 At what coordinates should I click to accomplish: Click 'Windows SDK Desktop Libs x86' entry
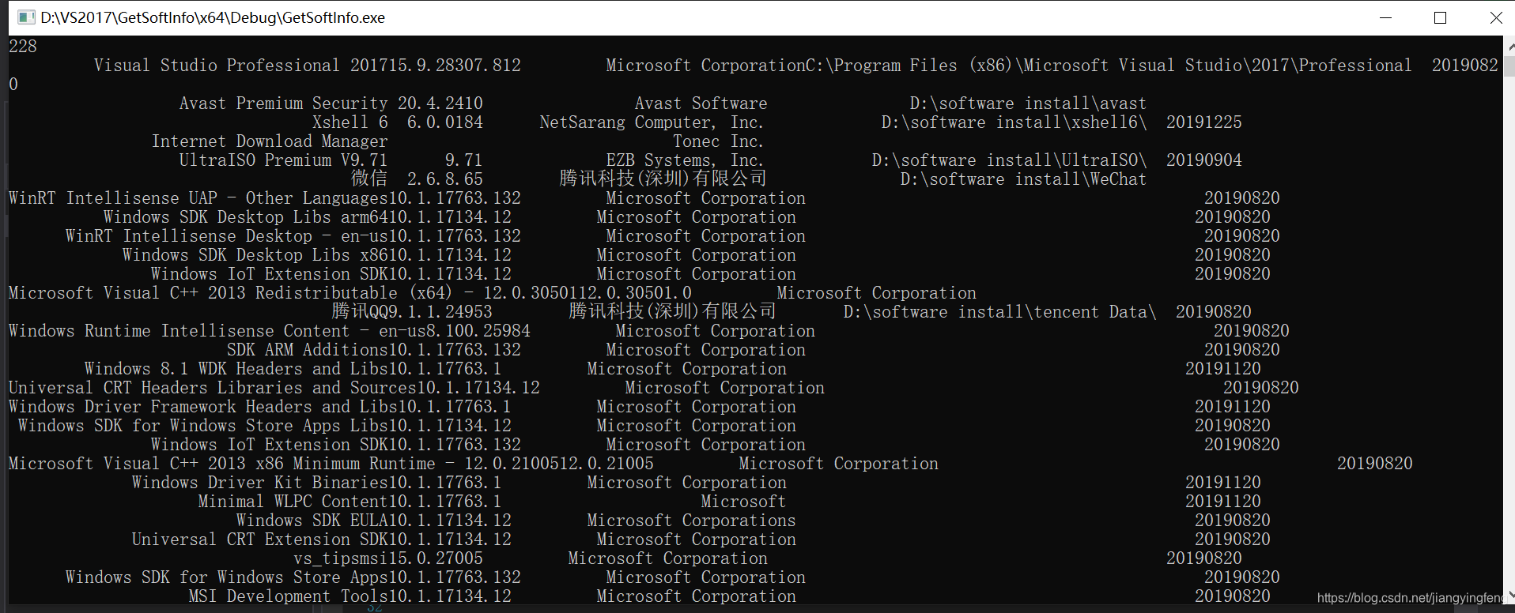coord(255,254)
